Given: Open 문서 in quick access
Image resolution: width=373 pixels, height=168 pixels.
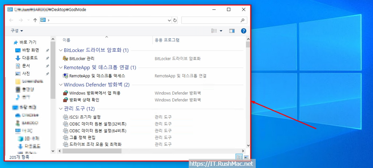Looking at the screenshot, I should pyautogui.click(x=26, y=66).
